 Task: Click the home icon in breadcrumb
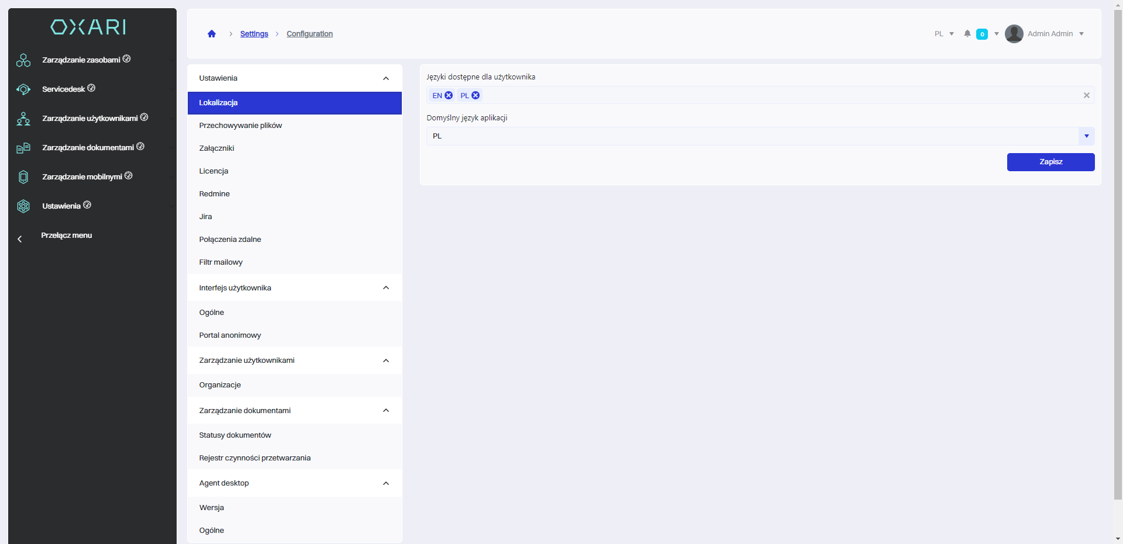coord(212,34)
